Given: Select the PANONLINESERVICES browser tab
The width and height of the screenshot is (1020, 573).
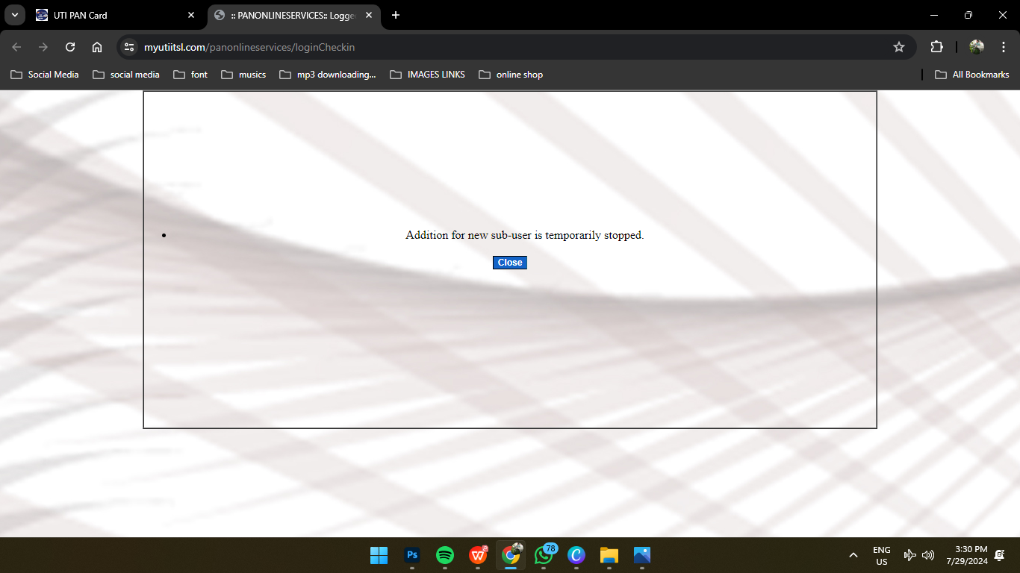Looking at the screenshot, I should [291, 15].
